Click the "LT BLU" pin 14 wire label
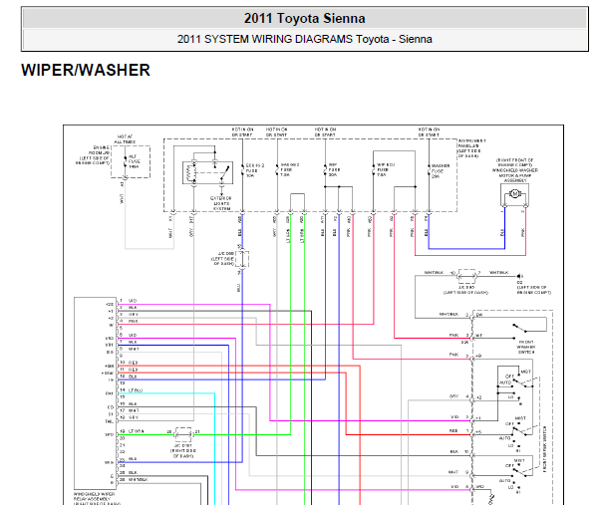This screenshot has height=505, width=603. pyautogui.click(x=136, y=390)
